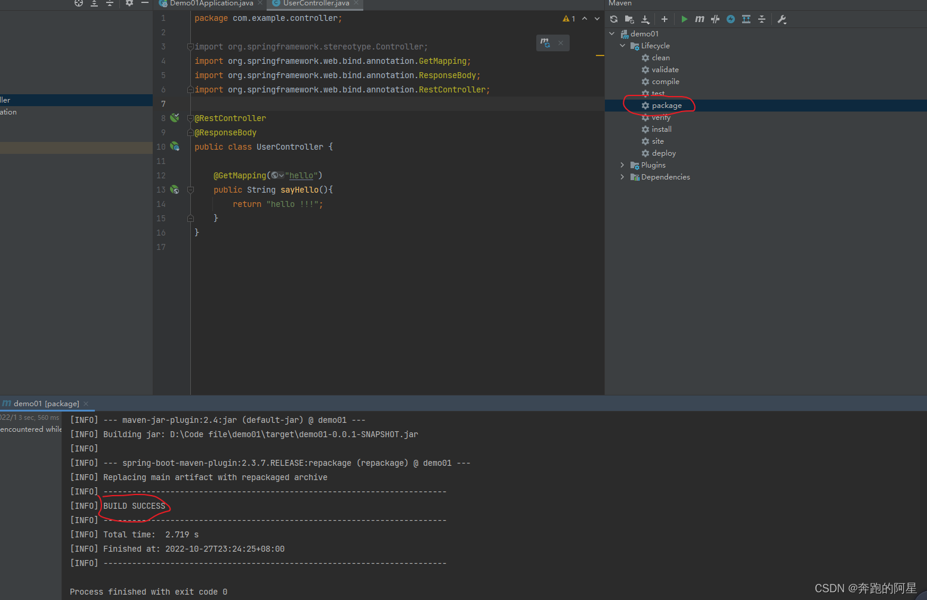
Task: Collapse the demo01 Maven project node
Action: [x=612, y=34]
